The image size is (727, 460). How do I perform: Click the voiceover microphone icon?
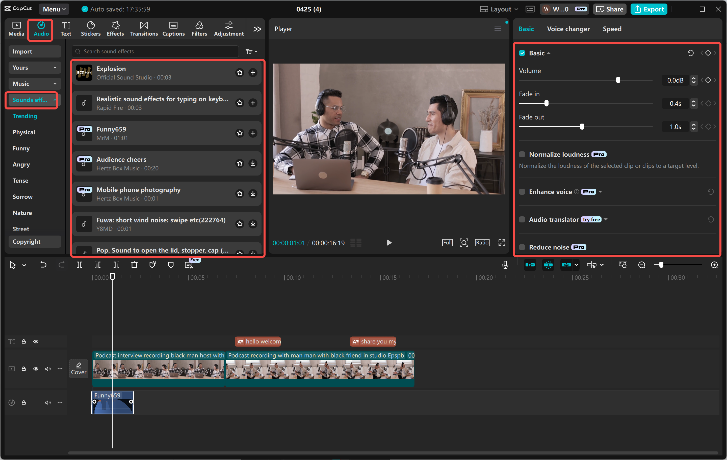tap(505, 265)
